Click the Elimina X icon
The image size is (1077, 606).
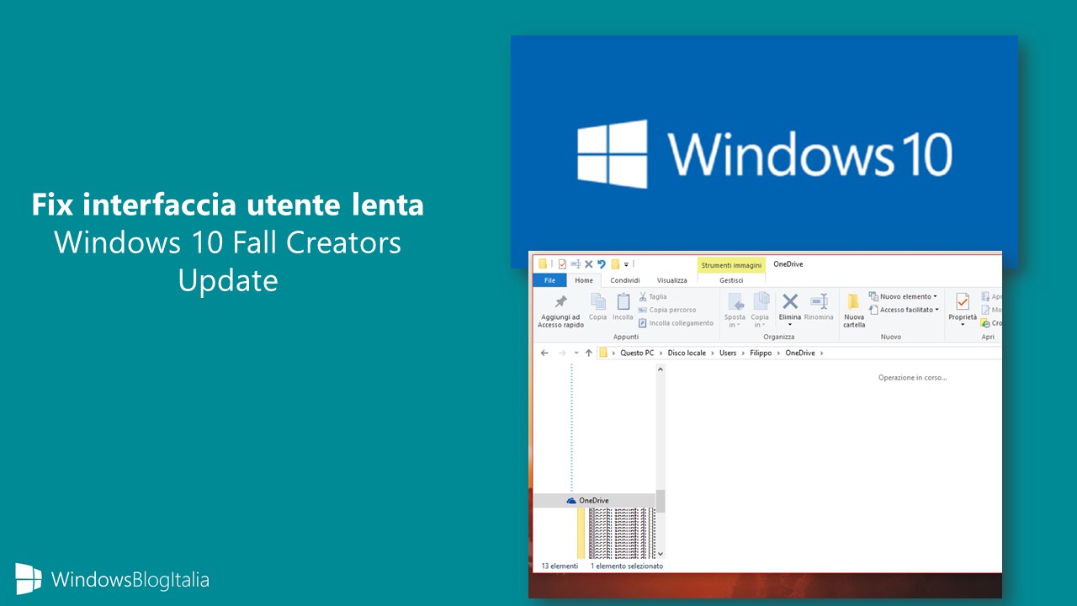point(790,301)
